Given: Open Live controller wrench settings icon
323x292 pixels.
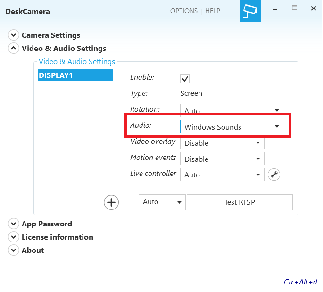Looking at the screenshot, I should [x=274, y=175].
